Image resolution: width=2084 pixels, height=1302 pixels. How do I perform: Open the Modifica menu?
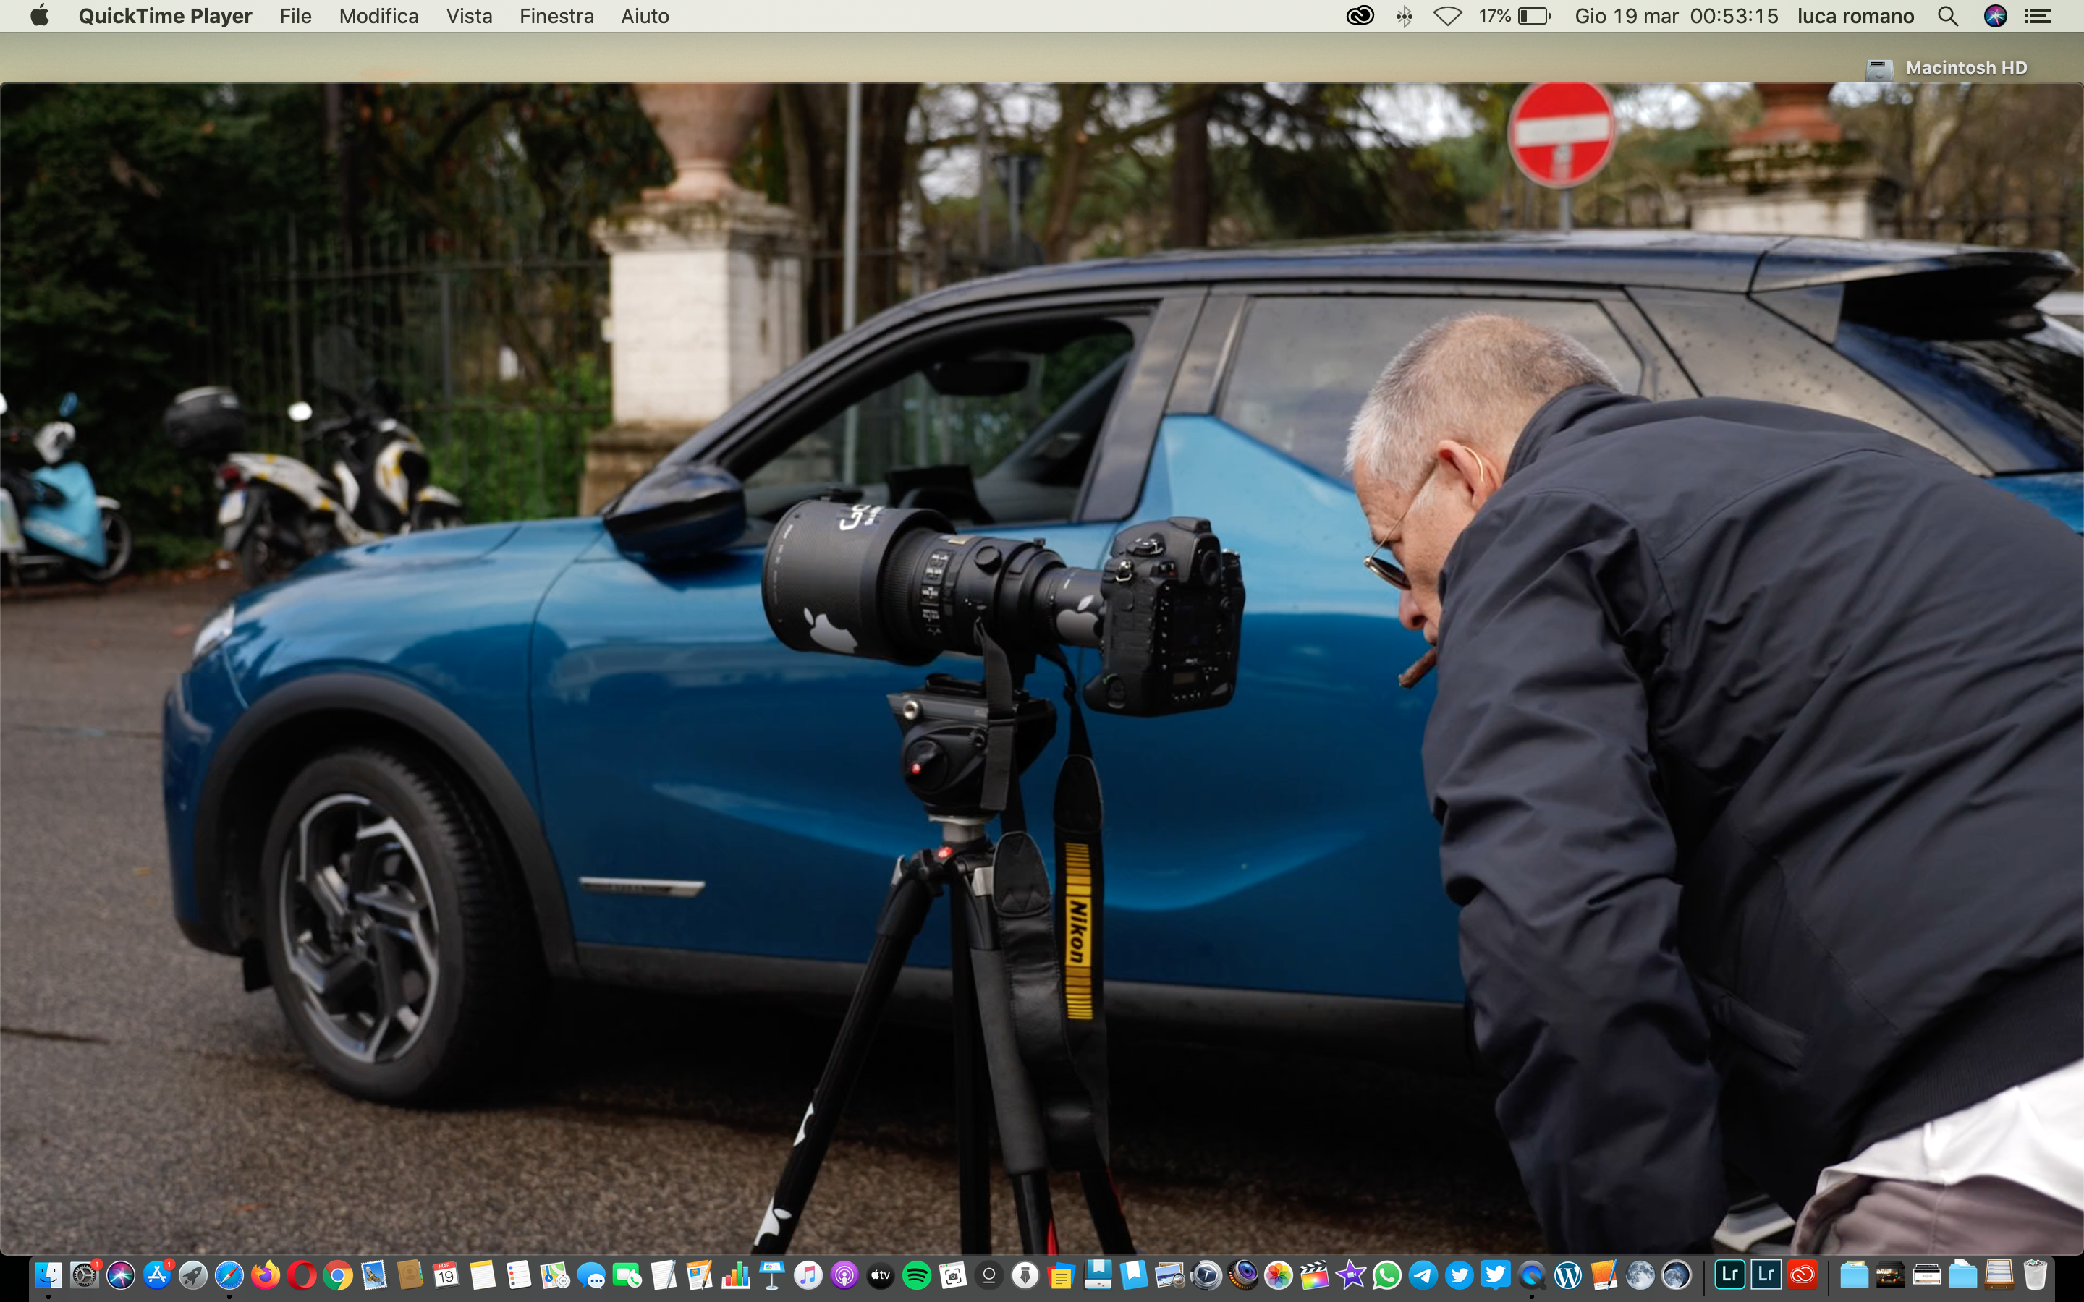pos(378,17)
